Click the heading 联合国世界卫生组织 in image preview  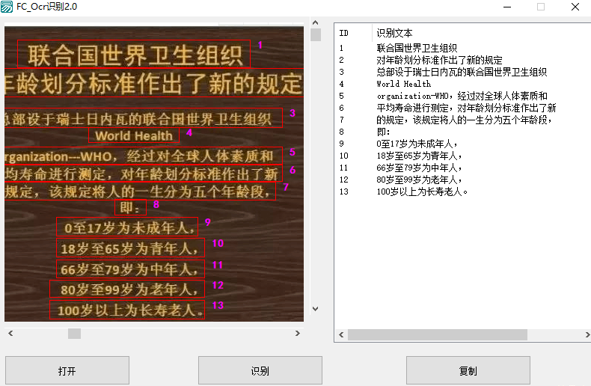click(135, 55)
